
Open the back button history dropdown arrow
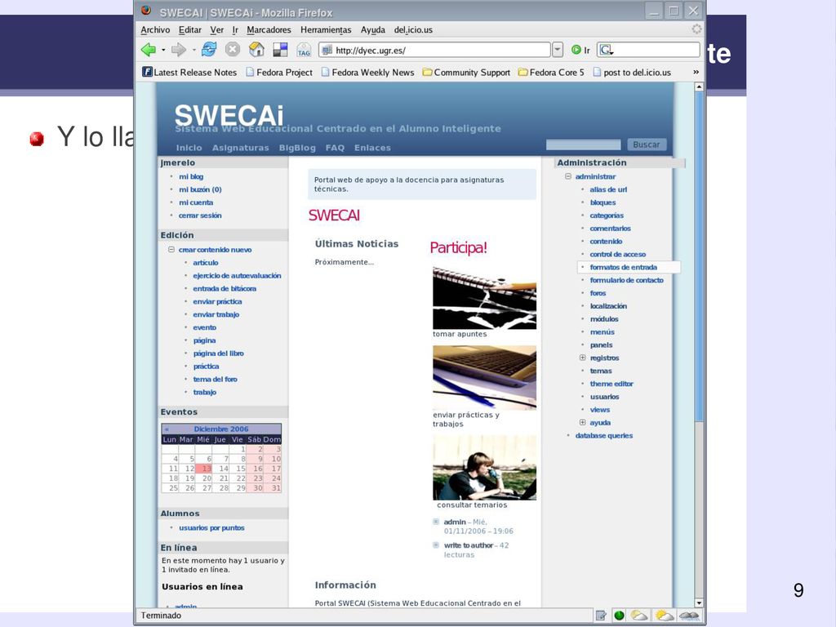point(163,50)
